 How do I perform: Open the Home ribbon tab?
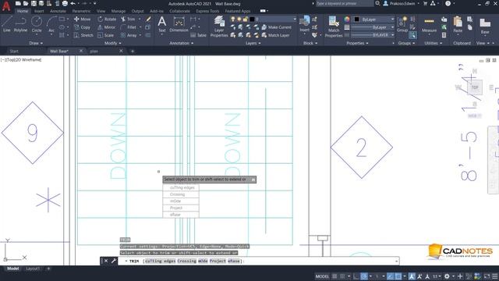pyautogui.click(x=23, y=11)
